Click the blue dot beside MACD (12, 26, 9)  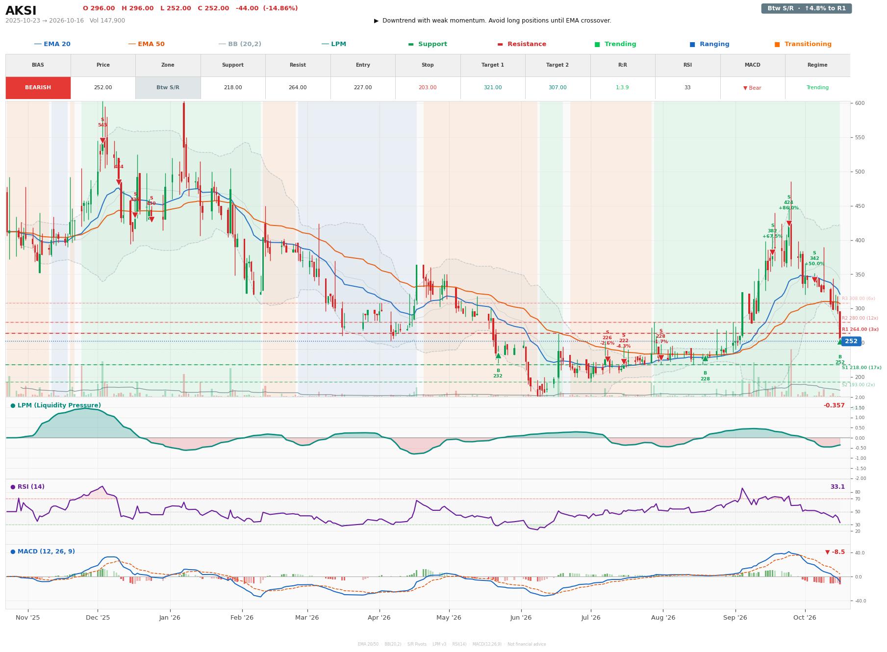click(13, 552)
